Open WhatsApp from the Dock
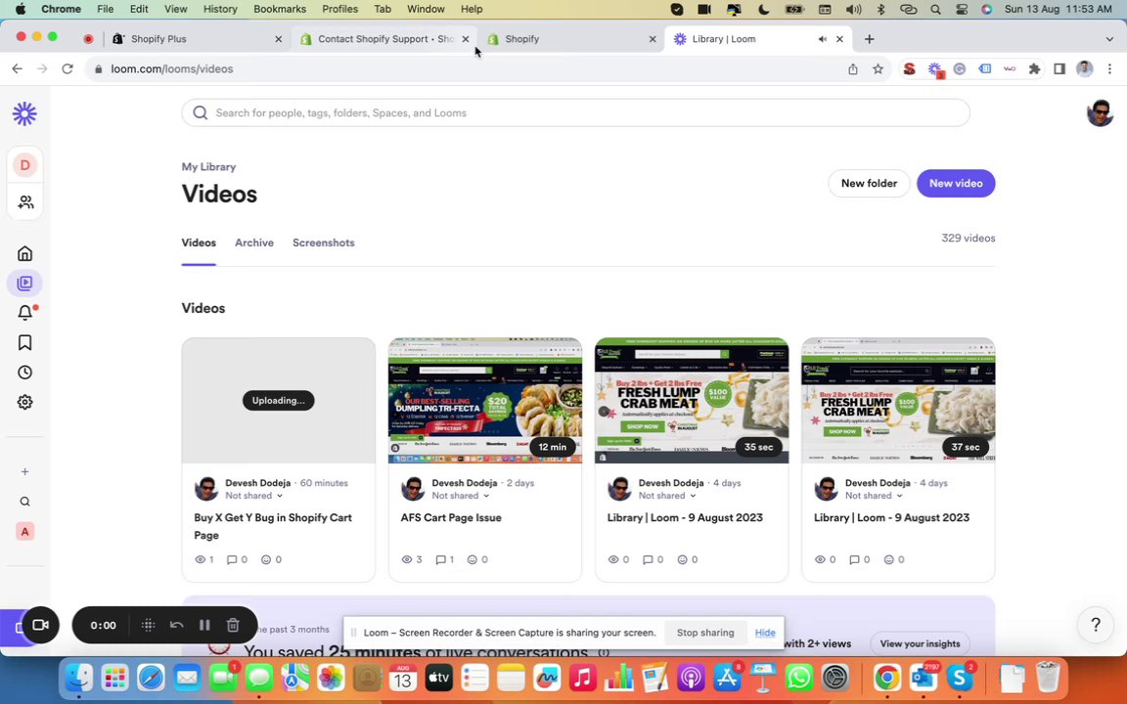 point(798,678)
